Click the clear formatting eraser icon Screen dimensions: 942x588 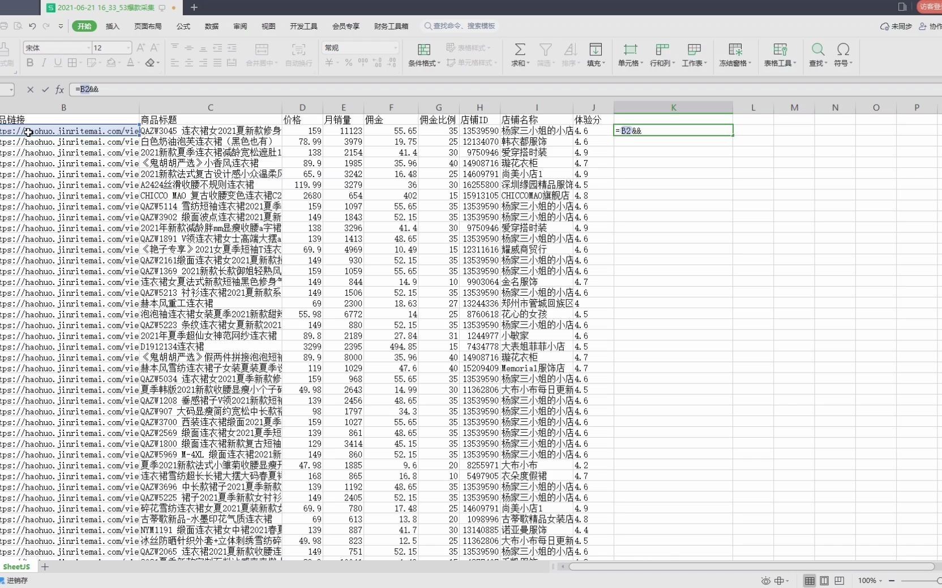(x=150, y=63)
